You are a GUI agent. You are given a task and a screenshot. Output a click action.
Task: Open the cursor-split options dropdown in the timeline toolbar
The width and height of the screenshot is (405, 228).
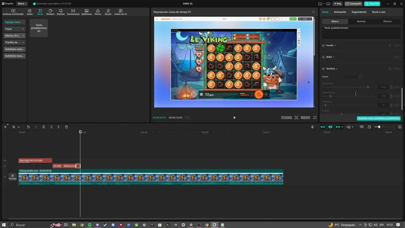point(352,127)
